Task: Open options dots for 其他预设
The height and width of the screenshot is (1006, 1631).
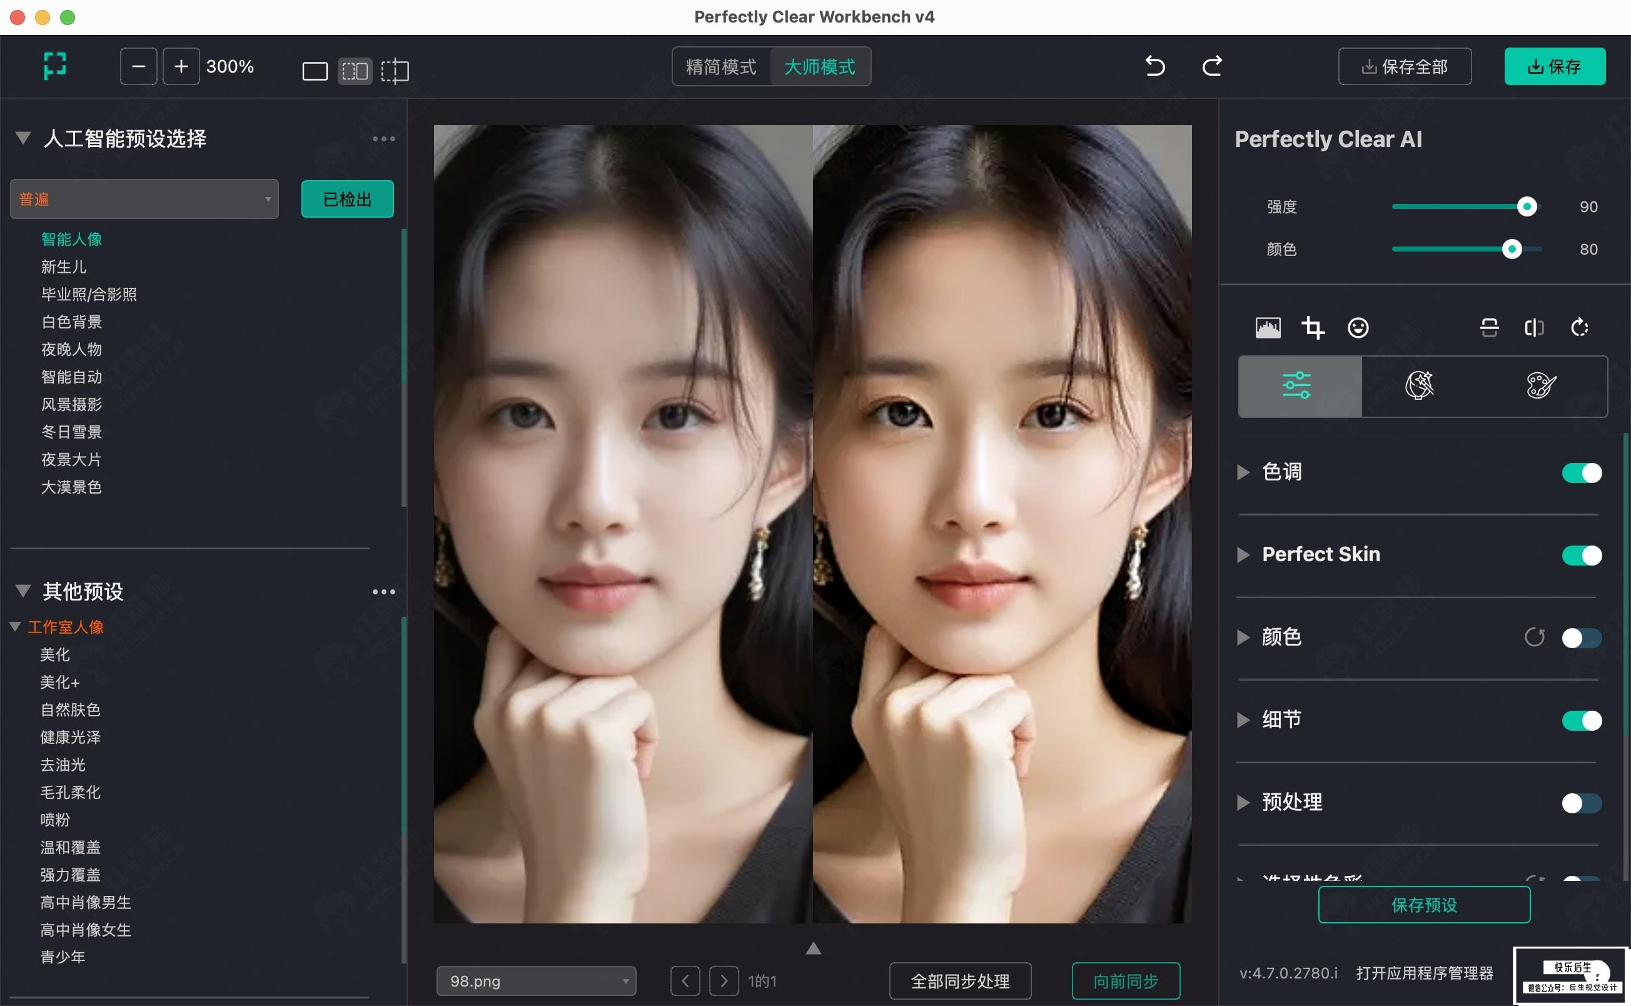Action: pos(383,591)
